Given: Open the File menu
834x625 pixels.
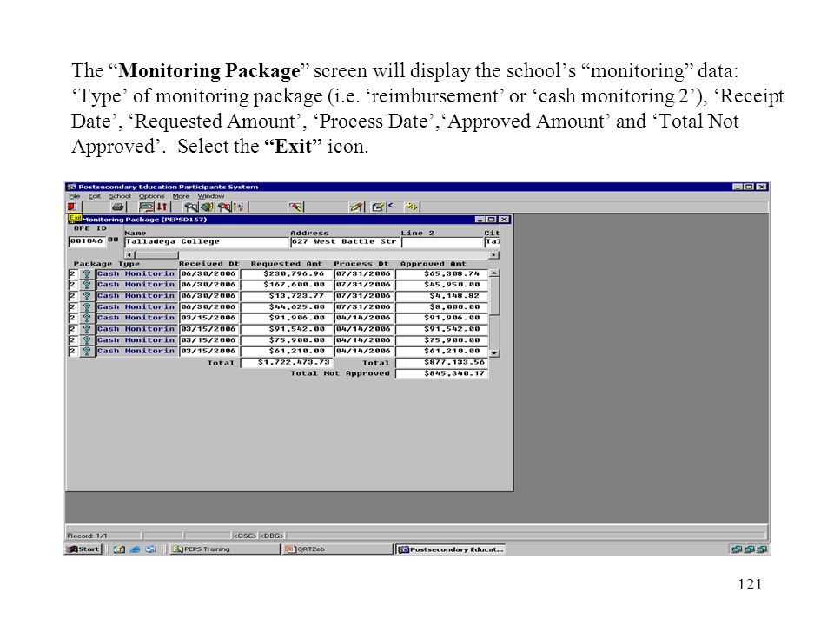Looking at the screenshot, I should 75,196.
